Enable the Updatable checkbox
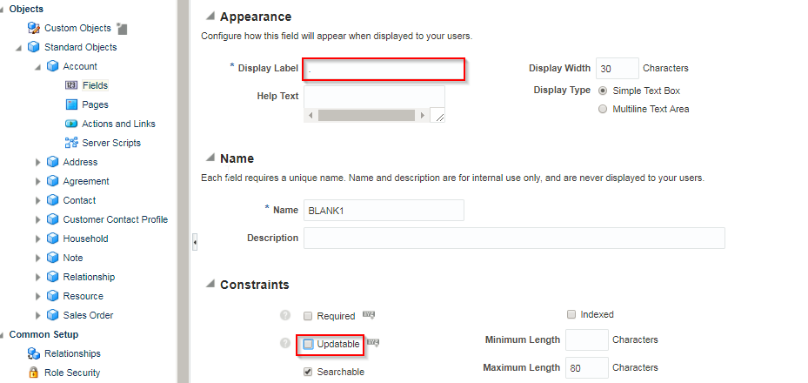 pos(308,345)
